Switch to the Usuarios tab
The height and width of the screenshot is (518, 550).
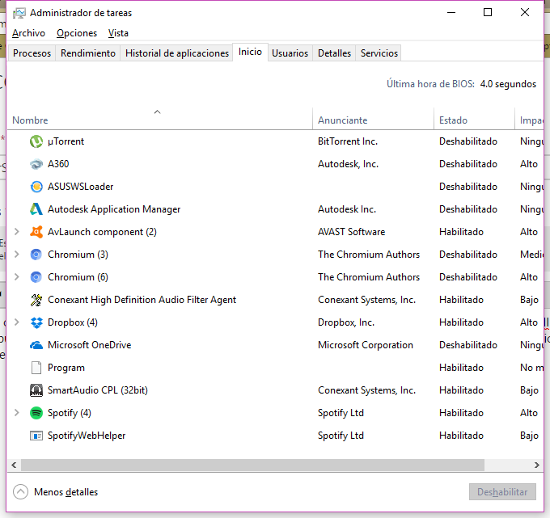point(290,53)
